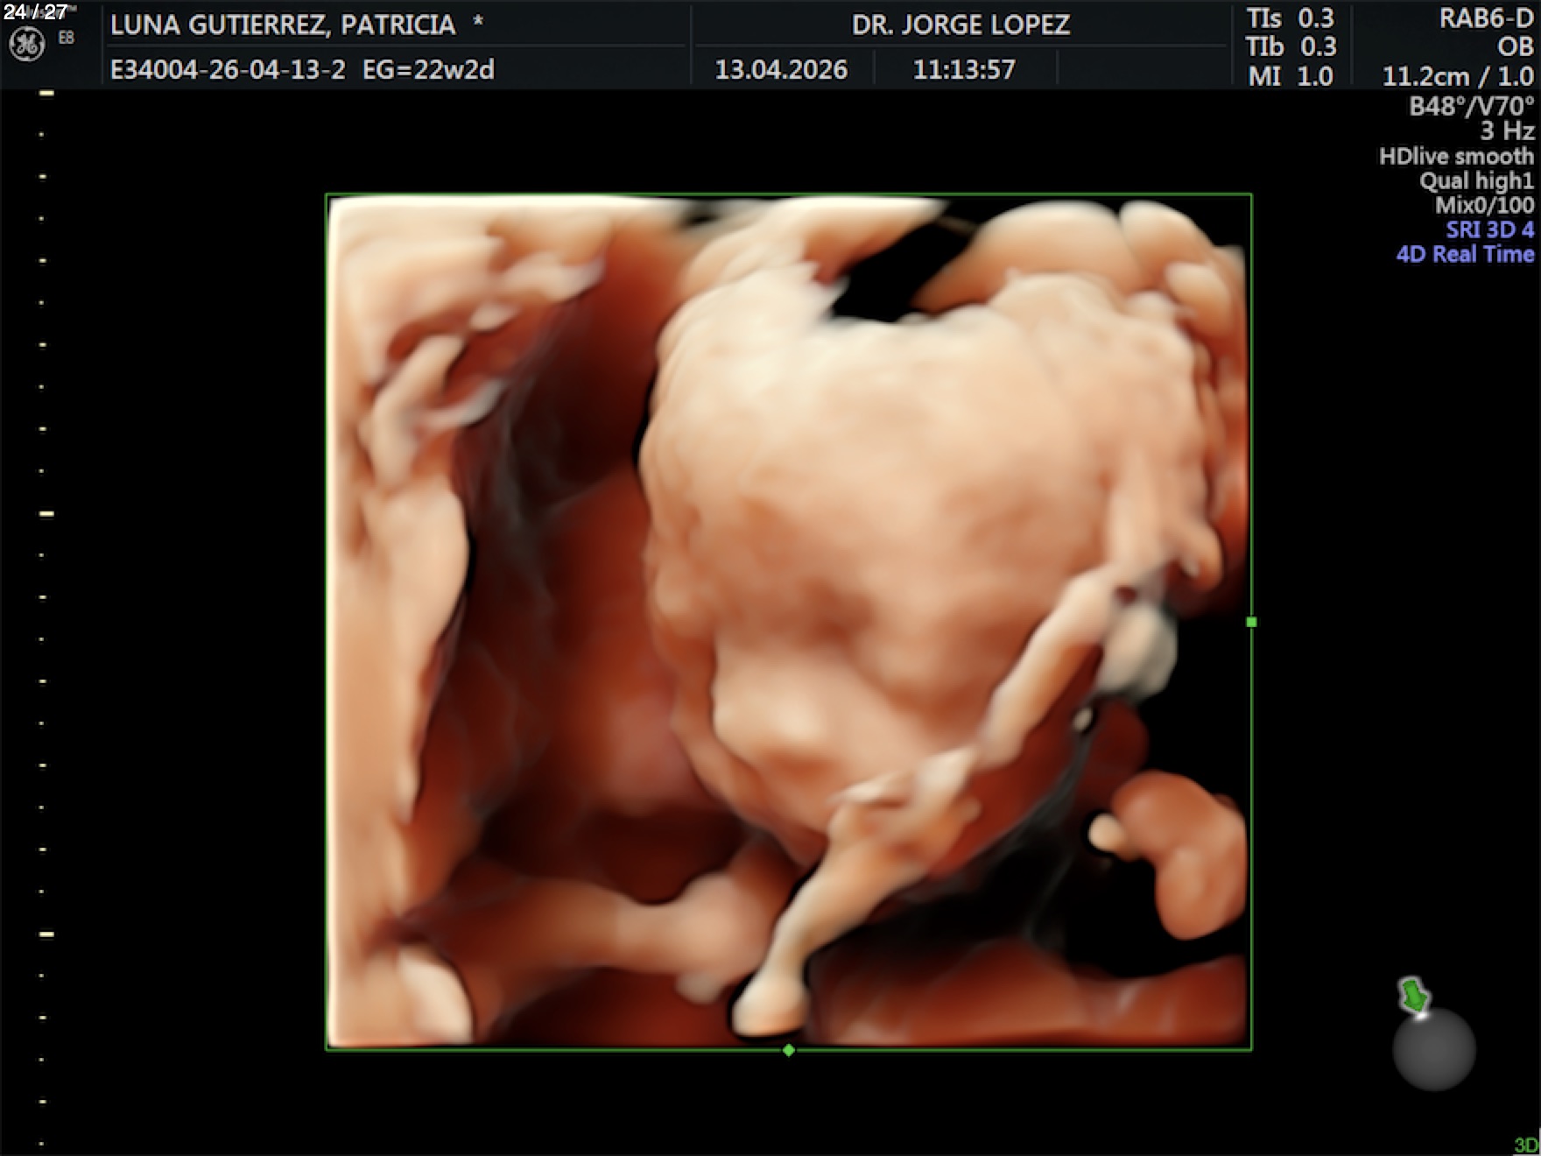
Task: Click the DR. JORGE LOPEZ field
Action: pyautogui.click(x=960, y=25)
